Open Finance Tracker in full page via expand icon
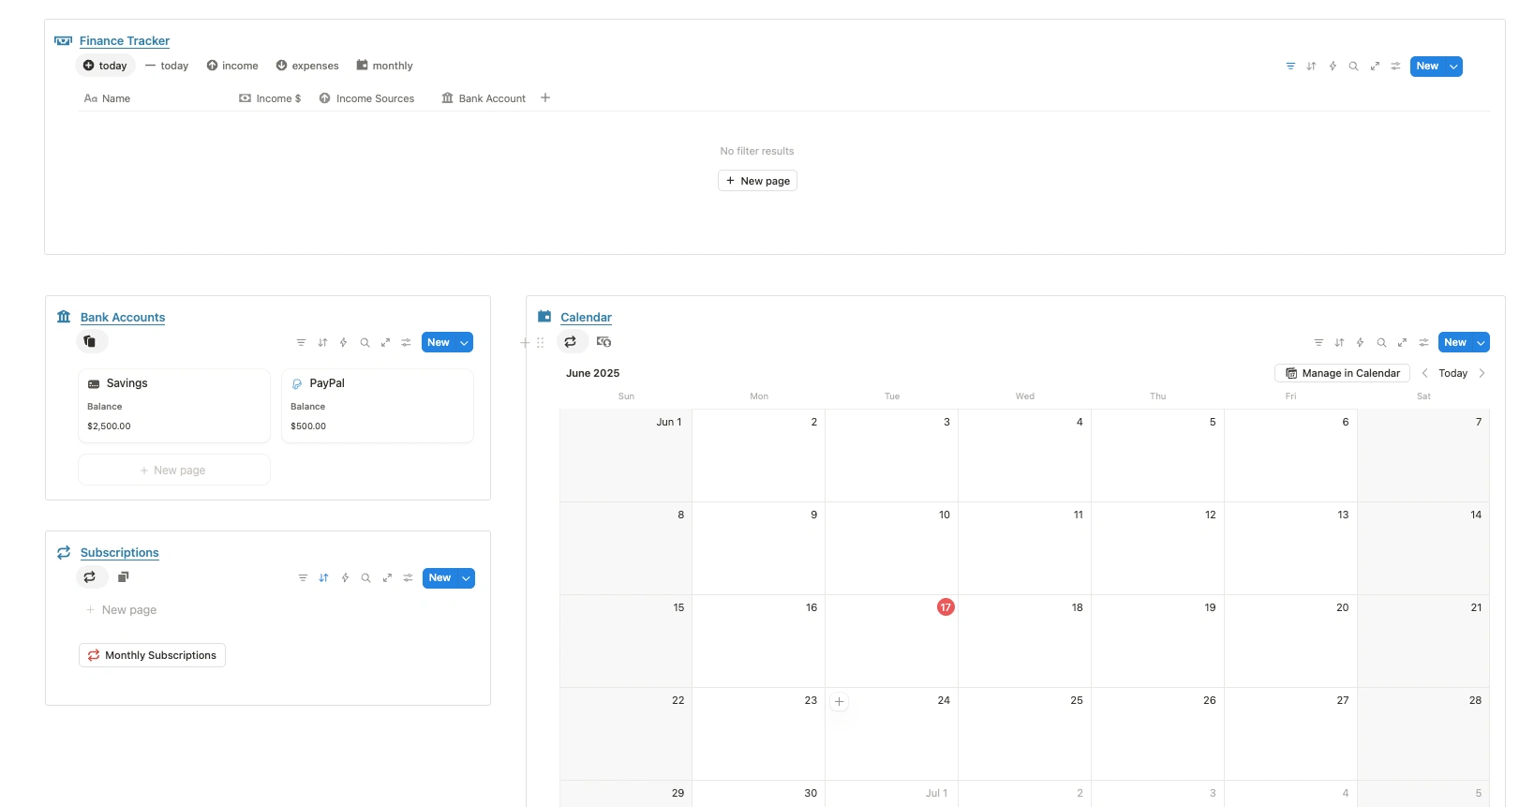 point(1375,67)
